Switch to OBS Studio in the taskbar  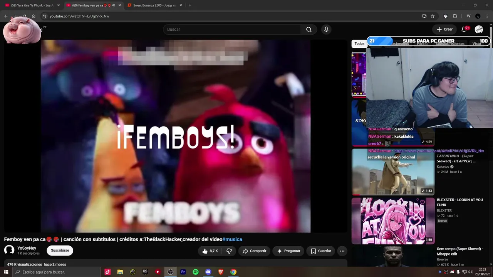[171, 272]
